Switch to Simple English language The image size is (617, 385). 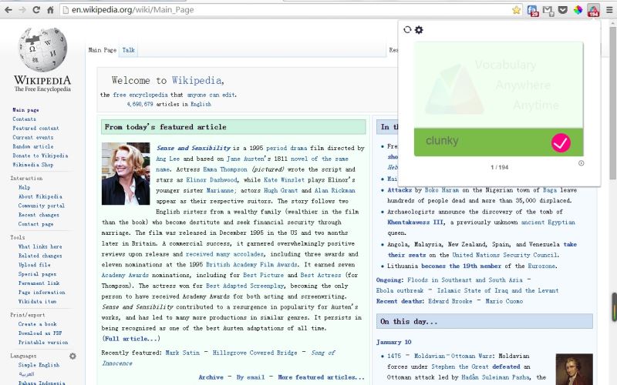point(39,365)
